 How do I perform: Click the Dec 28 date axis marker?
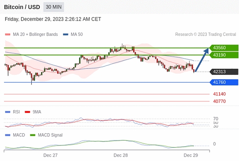120,155
